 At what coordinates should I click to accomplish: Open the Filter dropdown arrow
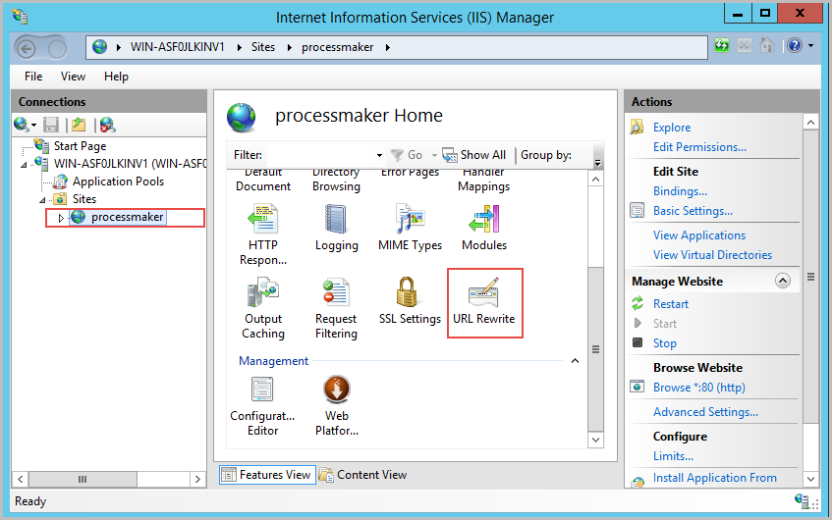(379, 155)
